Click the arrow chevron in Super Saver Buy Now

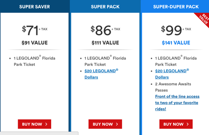[46, 124]
